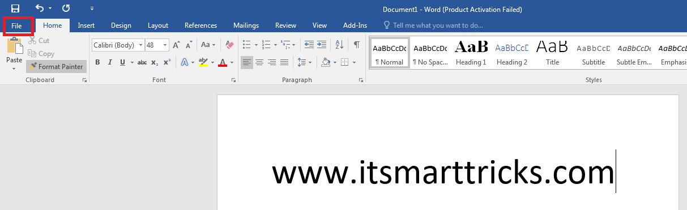
Task: Open highlight color dropdown arrow
Action: pyautogui.click(x=212, y=62)
